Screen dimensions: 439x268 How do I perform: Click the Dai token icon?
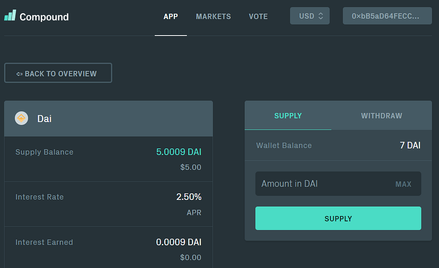[21, 119]
